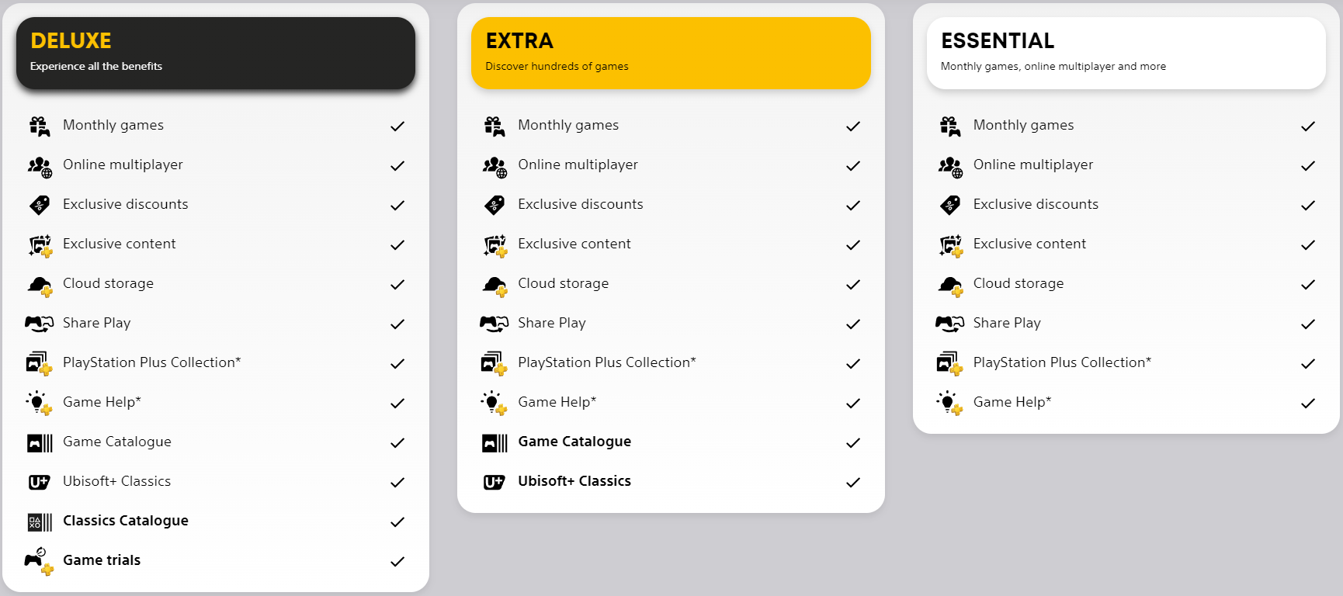Click the Game Catalogue icon in Extra
Image resolution: width=1343 pixels, height=596 pixels.
495,442
